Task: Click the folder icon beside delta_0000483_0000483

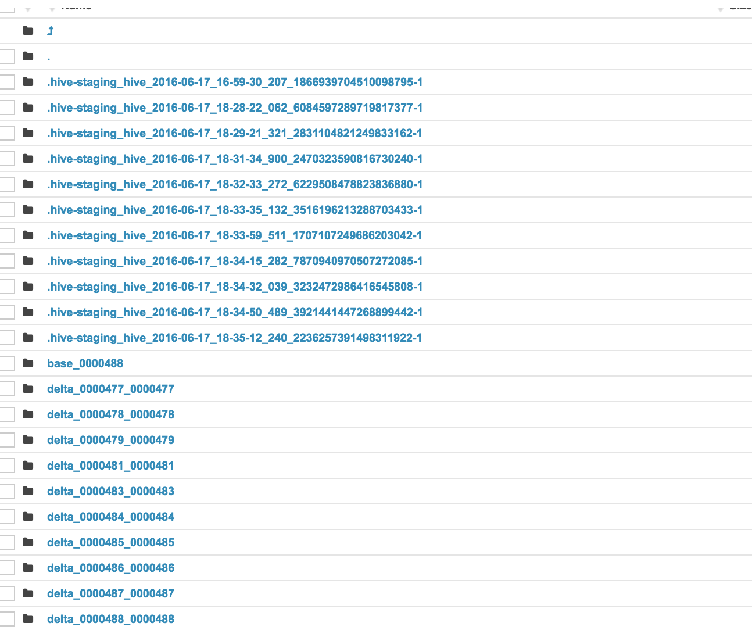Action: (28, 491)
